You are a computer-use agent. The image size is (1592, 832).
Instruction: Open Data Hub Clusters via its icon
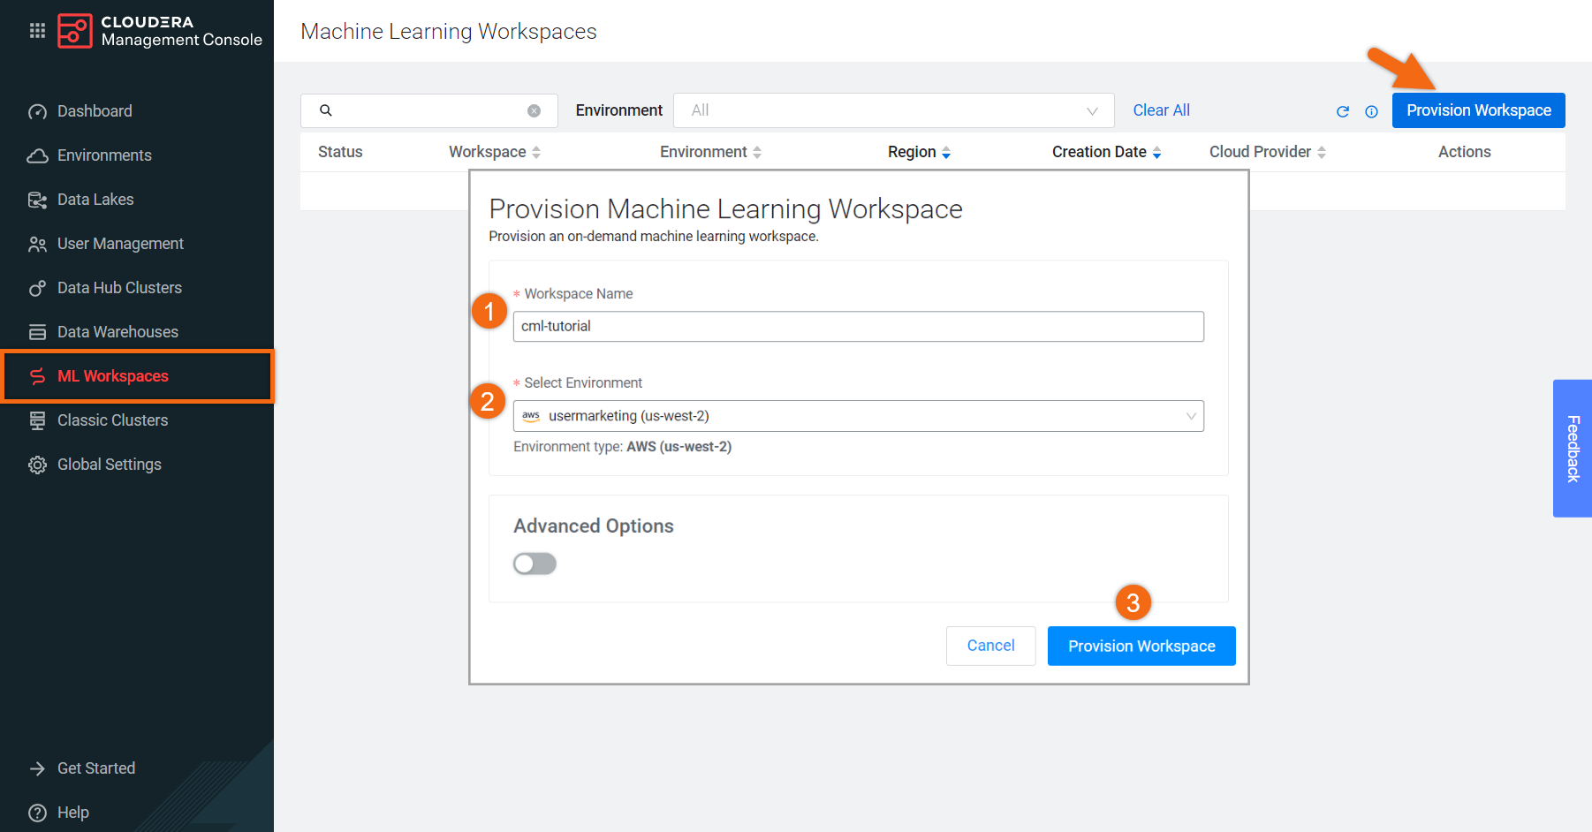point(37,287)
